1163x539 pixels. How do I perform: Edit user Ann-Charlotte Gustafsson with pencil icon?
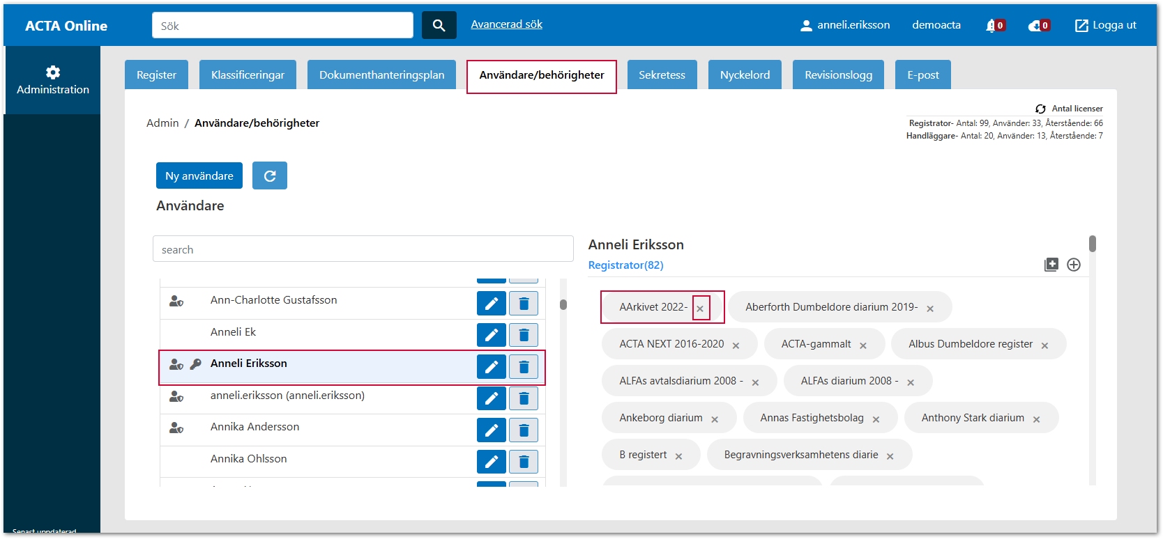coord(491,304)
